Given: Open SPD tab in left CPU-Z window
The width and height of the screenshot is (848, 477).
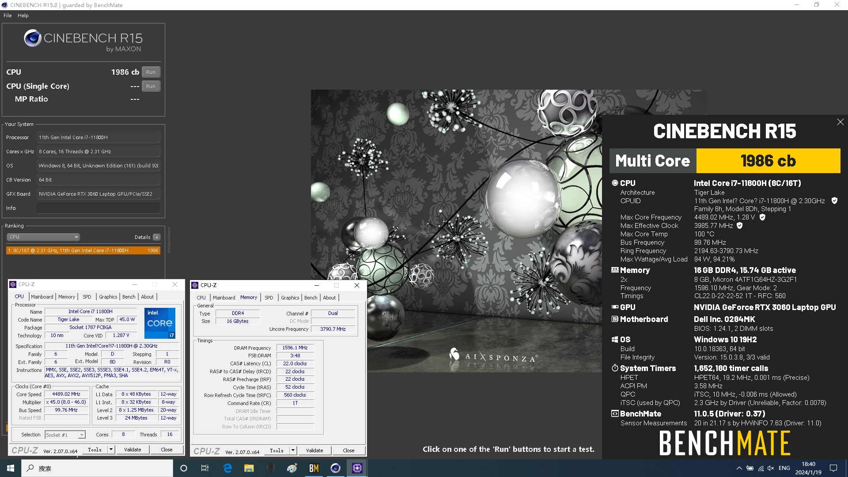Looking at the screenshot, I should coord(87,297).
